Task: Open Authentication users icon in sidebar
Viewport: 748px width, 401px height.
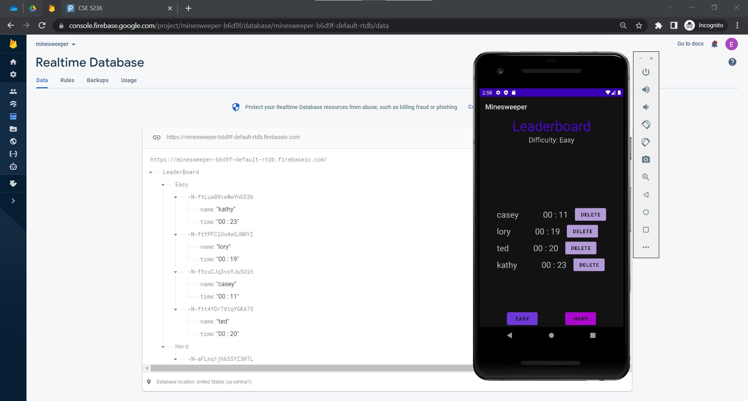Action: (x=13, y=91)
